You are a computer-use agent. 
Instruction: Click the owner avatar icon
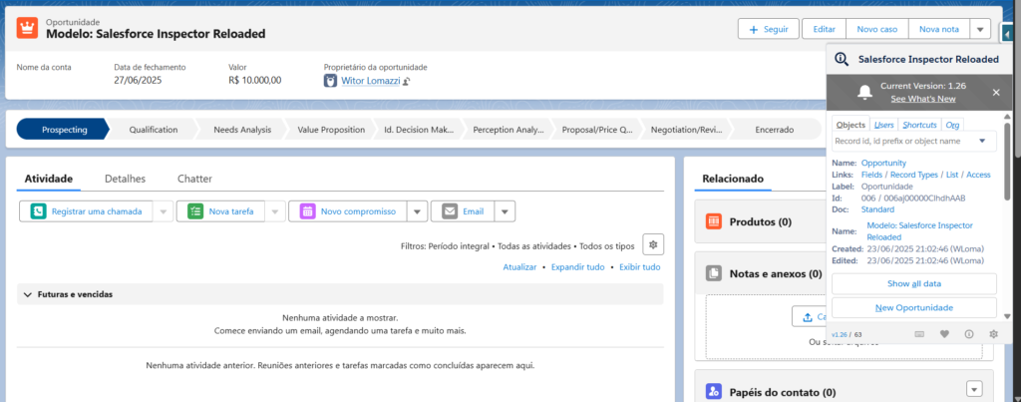(x=330, y=81)
